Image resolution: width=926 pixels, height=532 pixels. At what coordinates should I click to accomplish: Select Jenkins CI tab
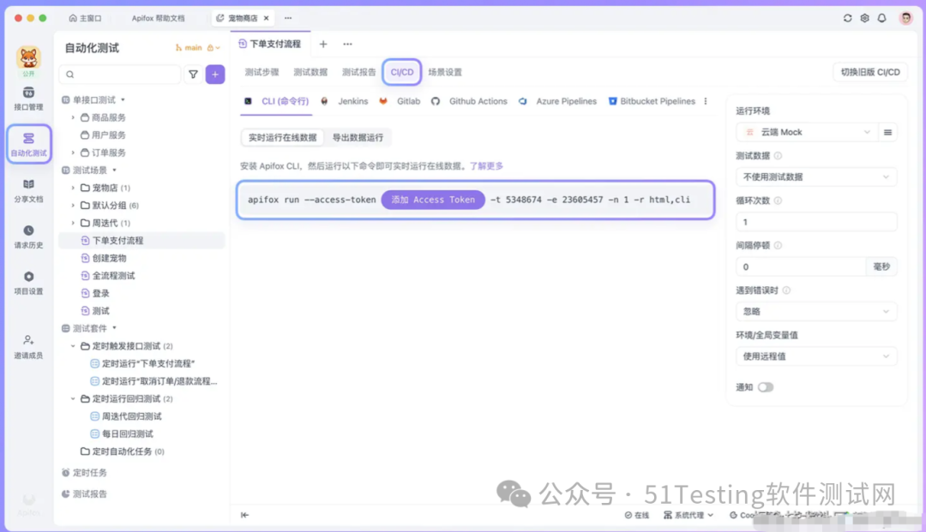[346, 101]
